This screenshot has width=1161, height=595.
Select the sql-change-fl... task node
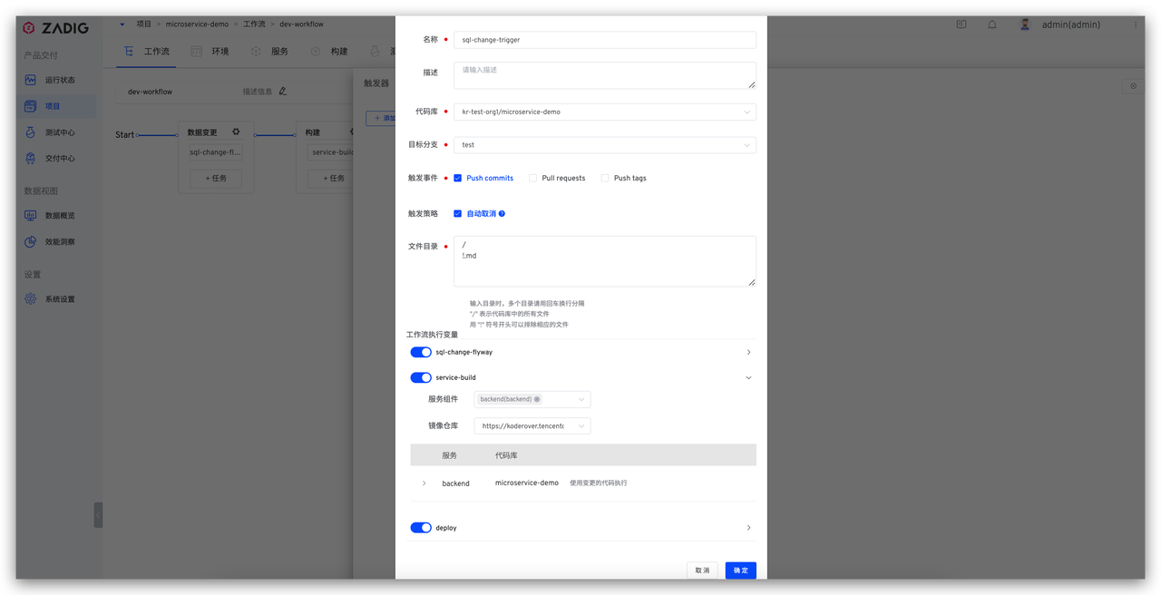pos(216,152)
